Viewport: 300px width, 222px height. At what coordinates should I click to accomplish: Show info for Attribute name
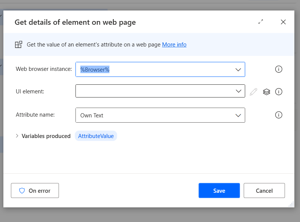click(279, 115)
